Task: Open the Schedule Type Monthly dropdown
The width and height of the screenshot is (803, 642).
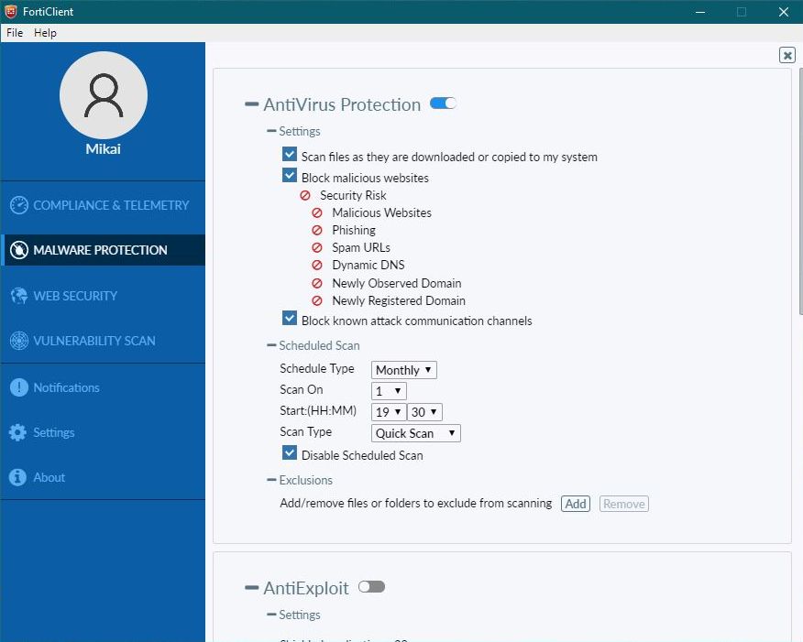Action: point(404,370)
